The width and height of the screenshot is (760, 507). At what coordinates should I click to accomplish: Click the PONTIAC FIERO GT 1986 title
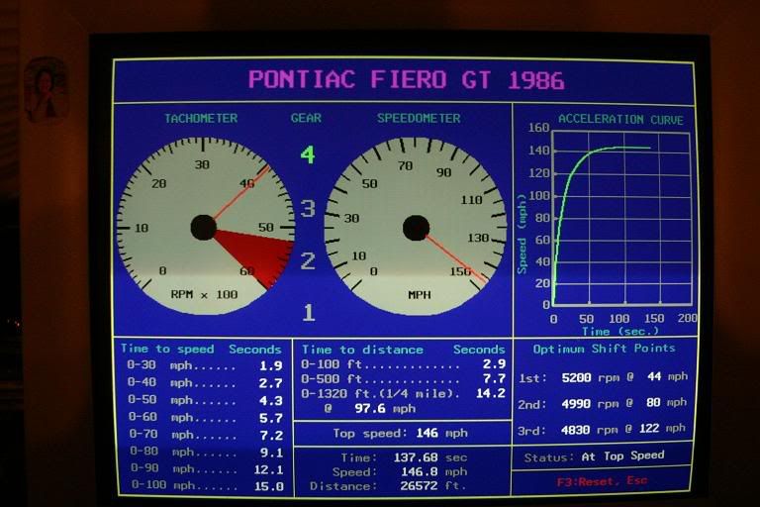pos(404,79)
